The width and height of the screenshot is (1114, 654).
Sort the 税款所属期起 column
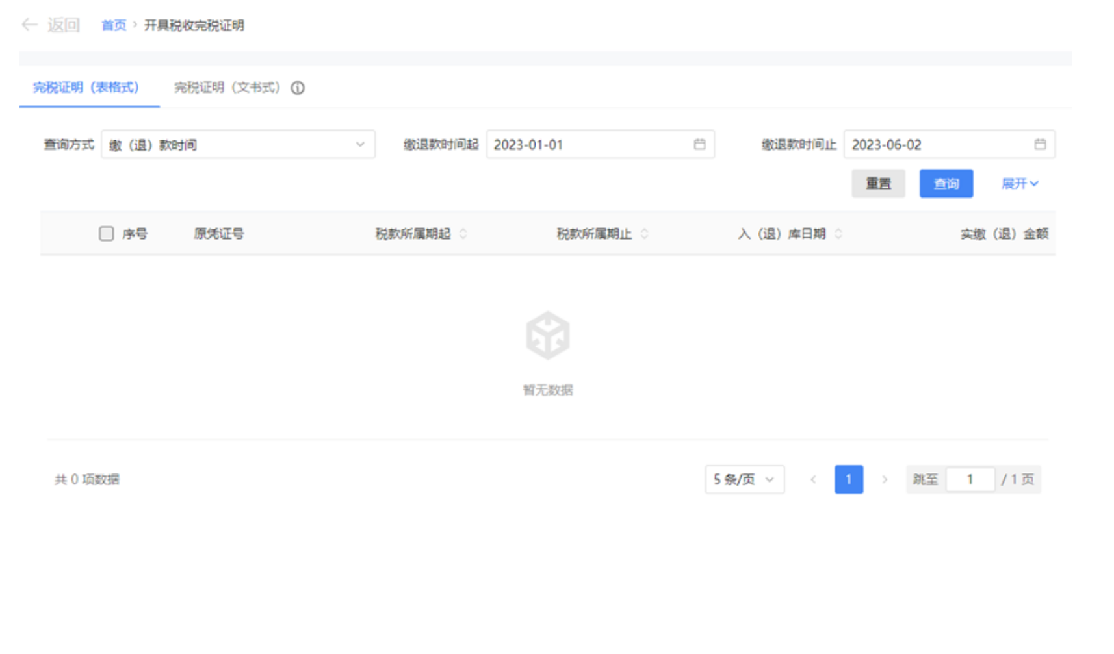463,234
